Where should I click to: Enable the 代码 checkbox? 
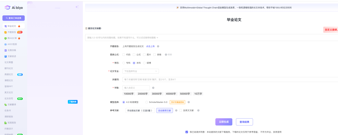(124, 55)
